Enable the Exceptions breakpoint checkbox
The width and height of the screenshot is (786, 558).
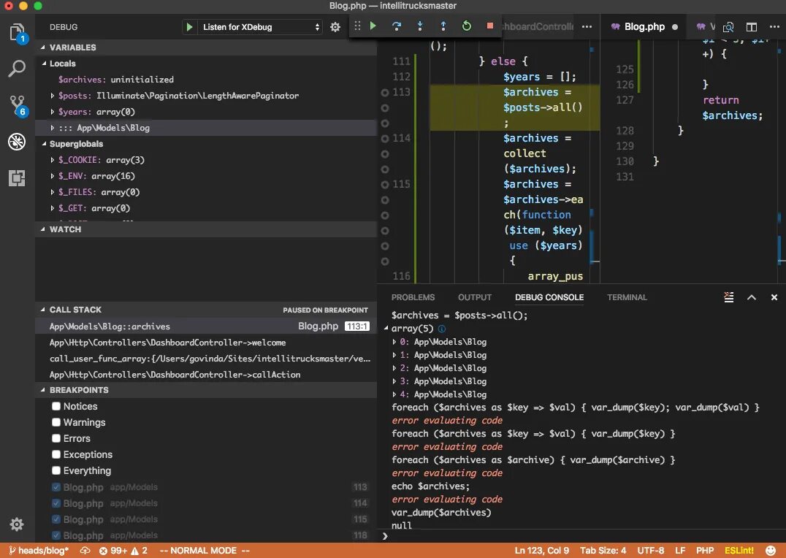click(x=56, y=454)
